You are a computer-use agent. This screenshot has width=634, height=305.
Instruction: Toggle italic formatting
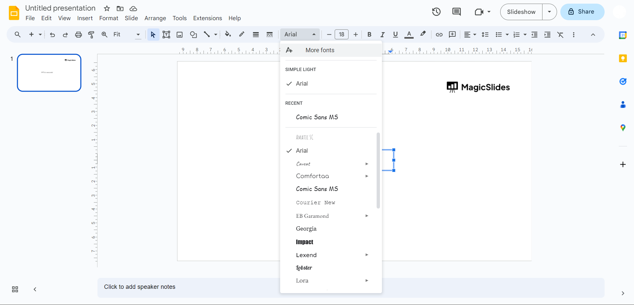[x=382, y=34]
